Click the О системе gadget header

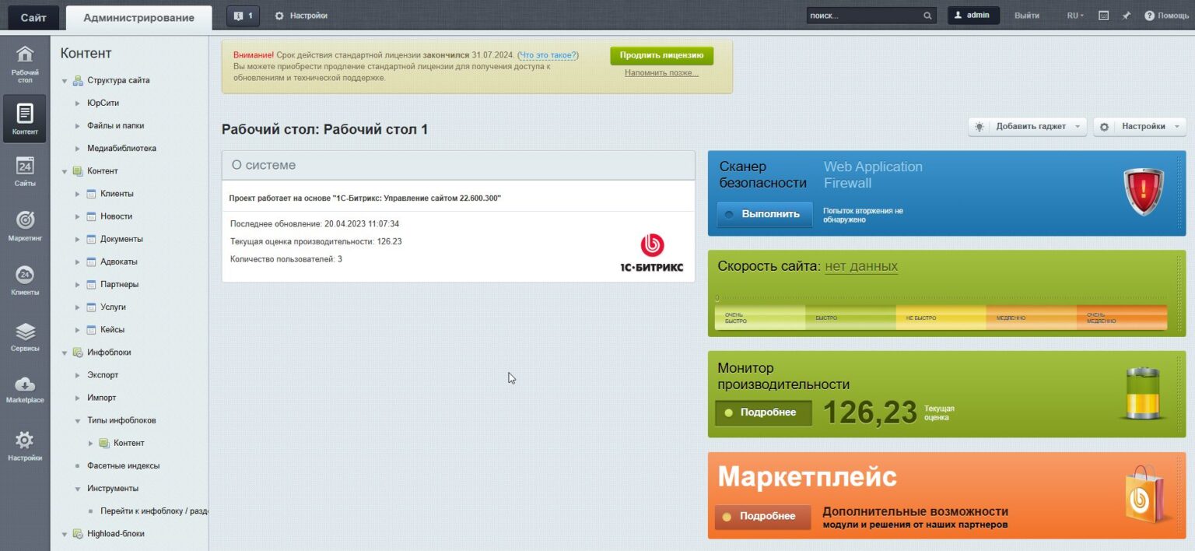pos(458,165)
